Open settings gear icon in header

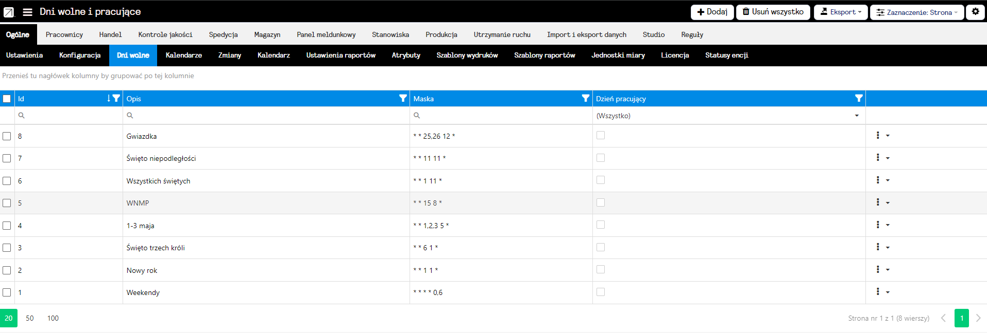975,12
